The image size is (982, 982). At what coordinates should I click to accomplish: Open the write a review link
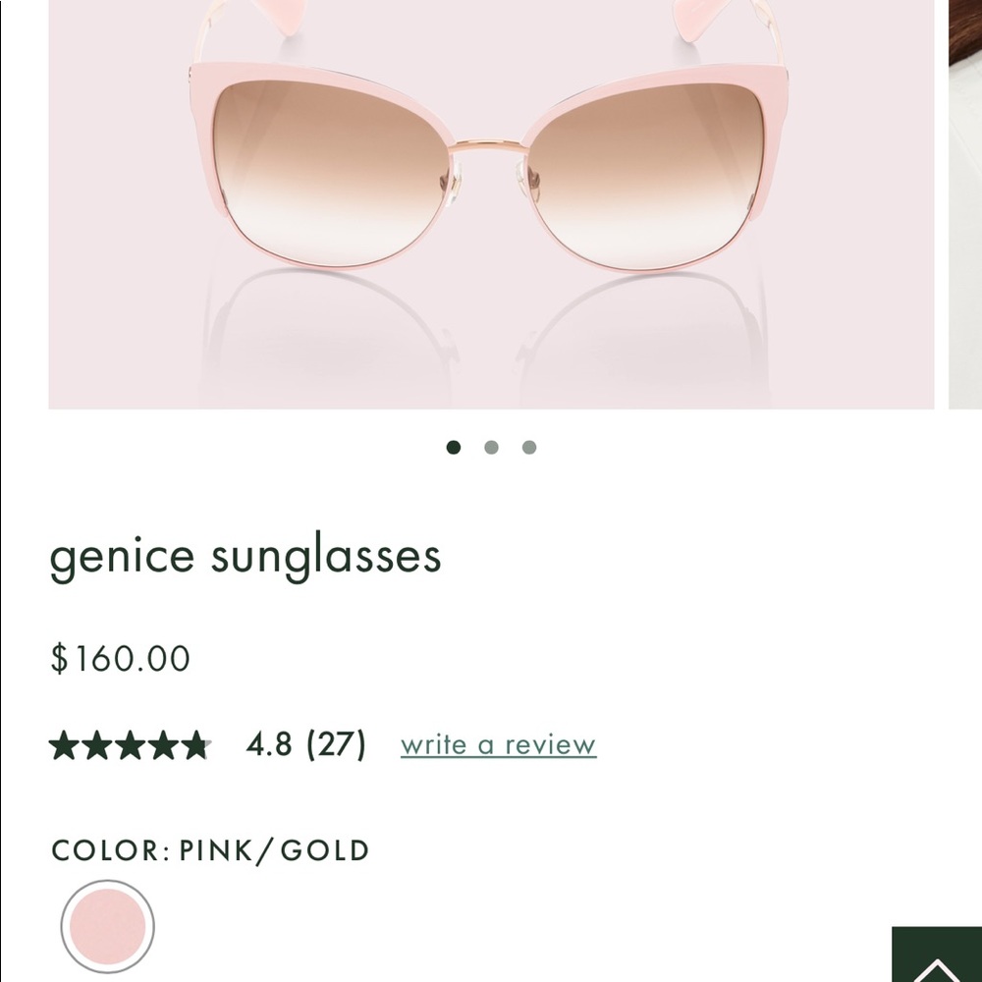(498, 744)
